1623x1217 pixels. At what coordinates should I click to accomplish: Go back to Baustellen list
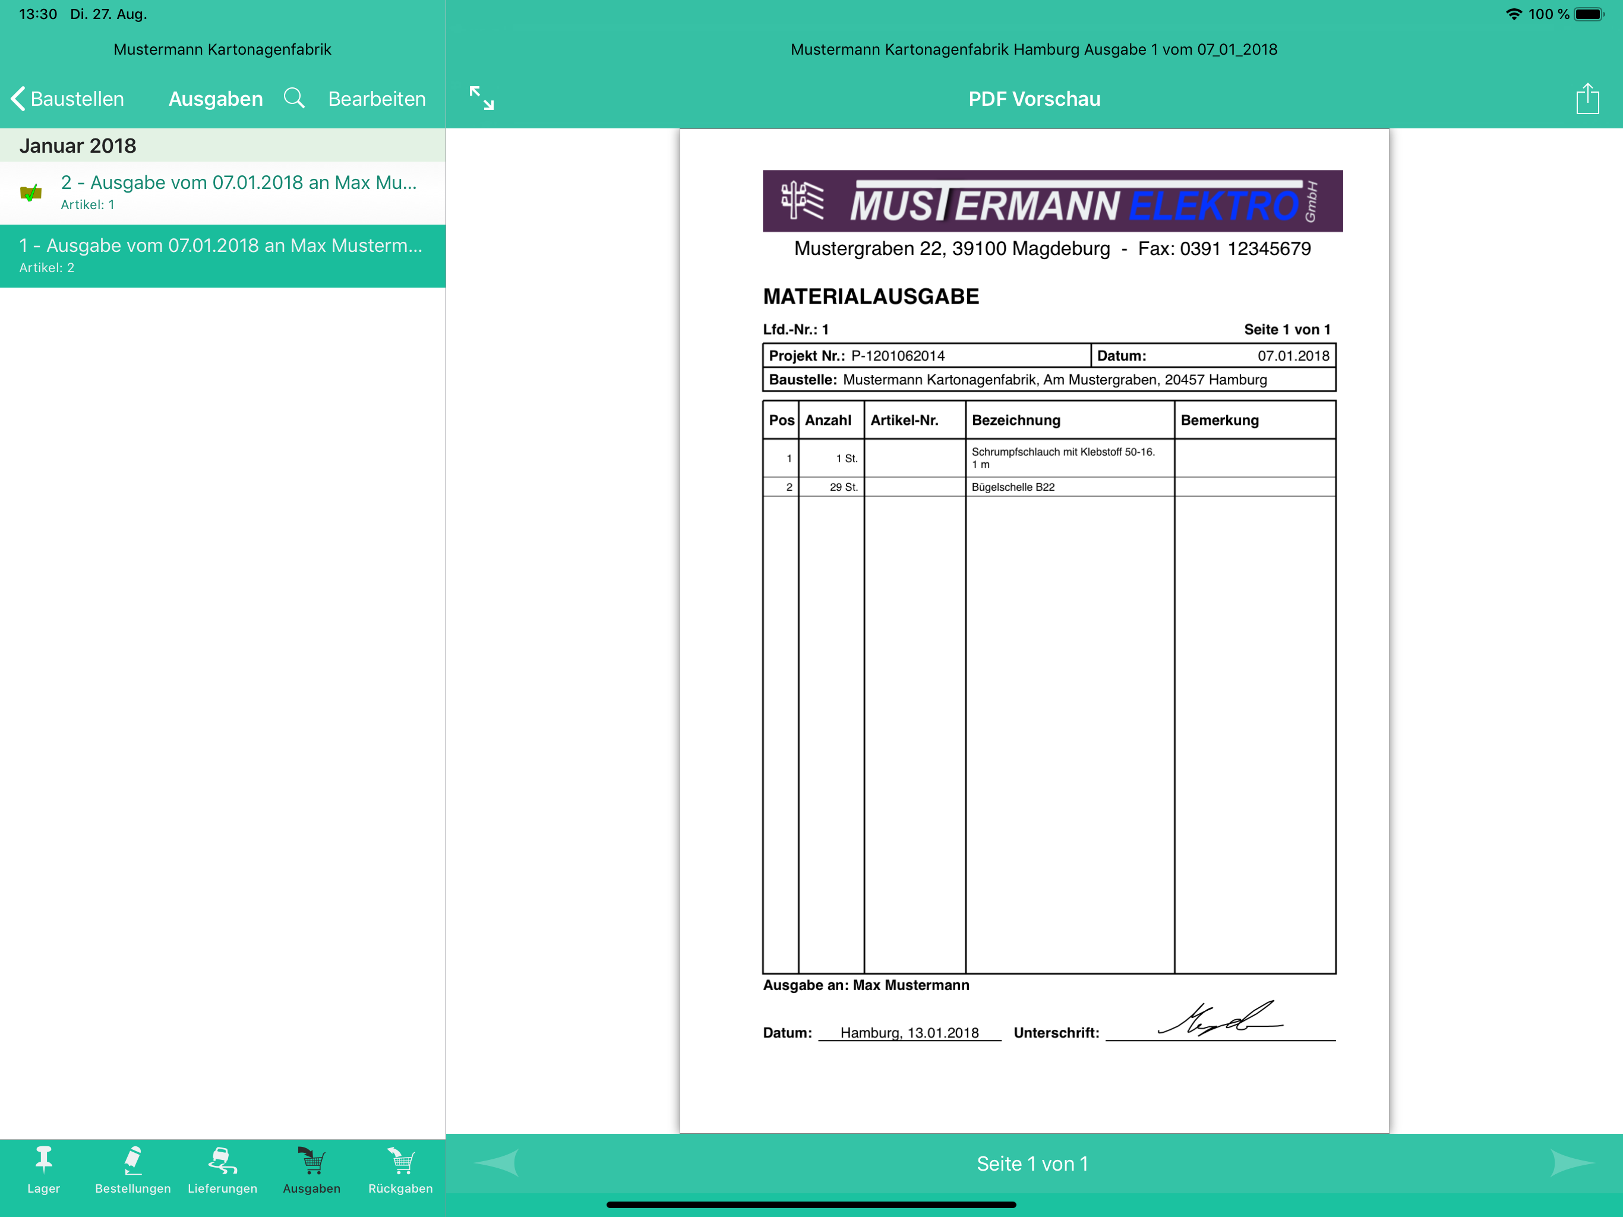[x=68, y=99]
